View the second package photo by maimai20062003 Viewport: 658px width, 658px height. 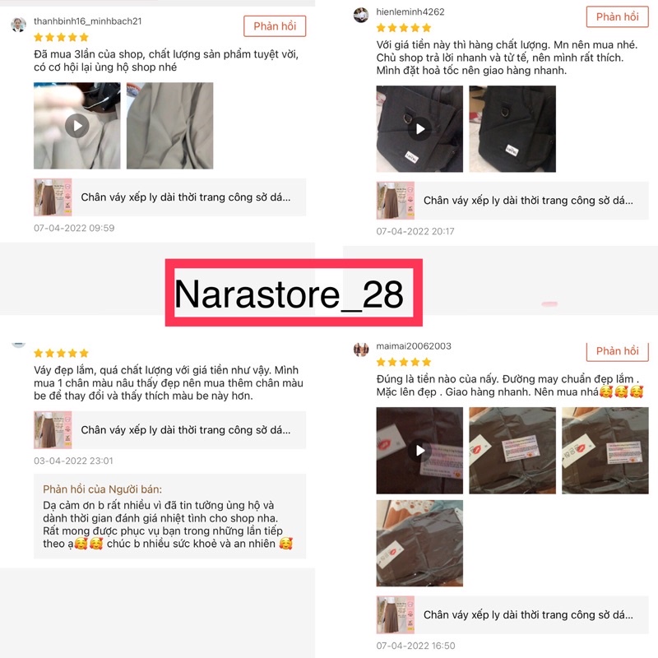[512, 450]
